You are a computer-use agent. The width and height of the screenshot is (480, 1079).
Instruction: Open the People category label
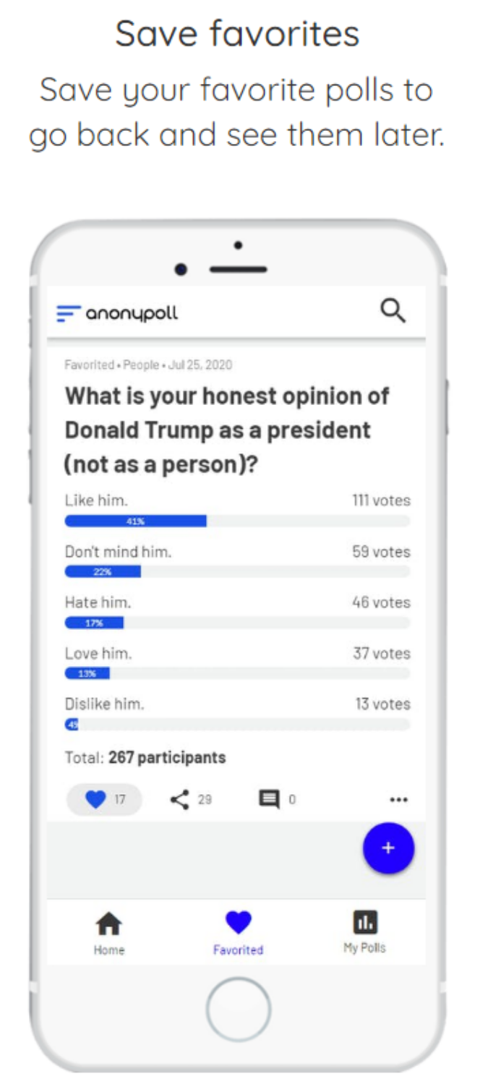pos(142,365)
